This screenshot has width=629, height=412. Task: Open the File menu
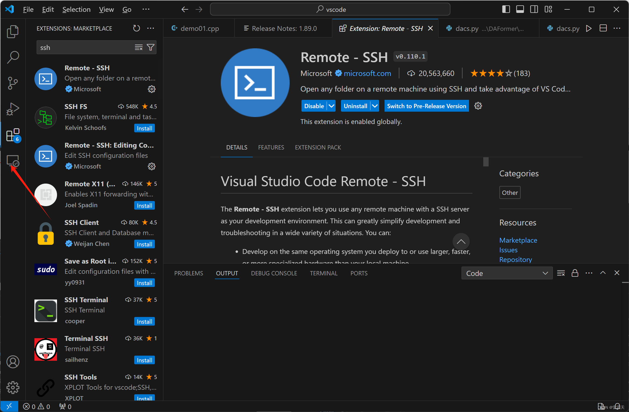pos(28,9)
